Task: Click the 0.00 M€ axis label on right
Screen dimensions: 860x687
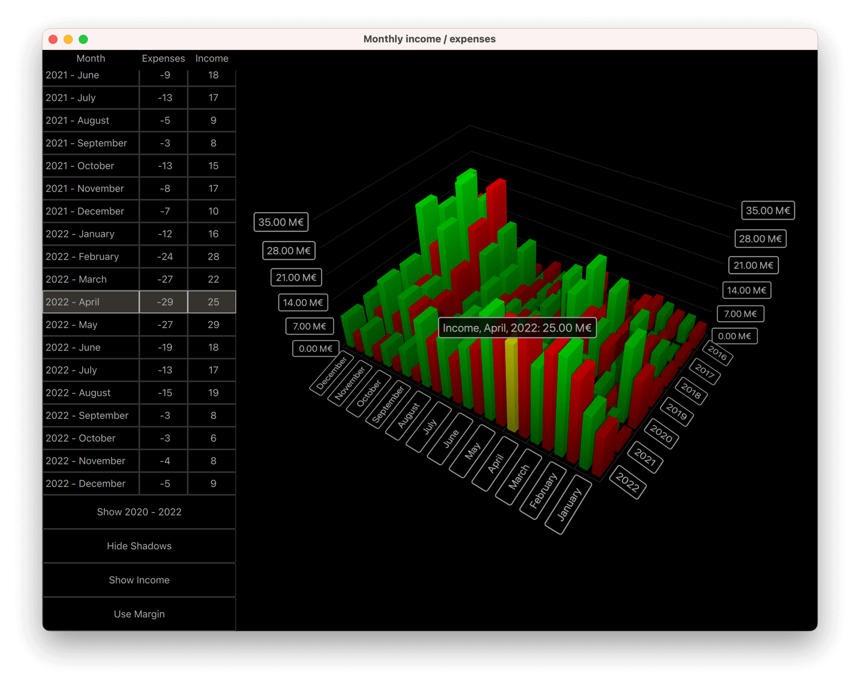Action: point(734,335)
